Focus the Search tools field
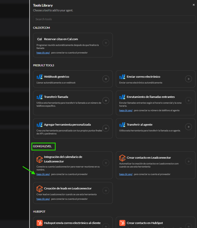Viewport: 197px width, 228px height. point(114,19)
